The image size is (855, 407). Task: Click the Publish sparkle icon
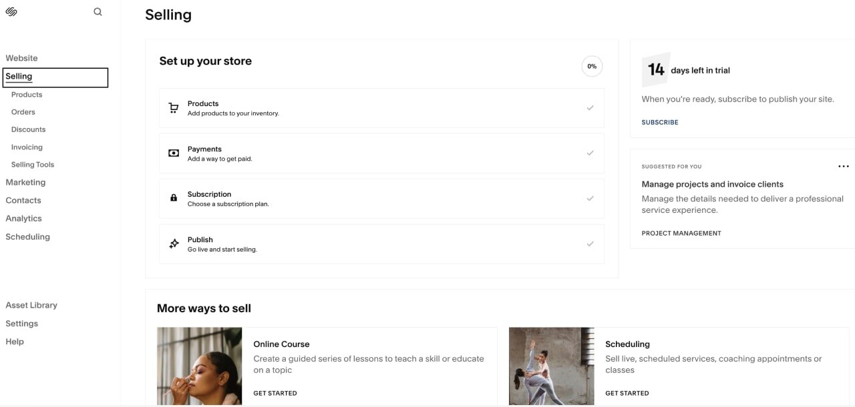point(174,244)
